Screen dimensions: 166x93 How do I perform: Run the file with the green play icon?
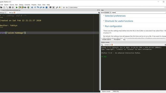point(17,7)
